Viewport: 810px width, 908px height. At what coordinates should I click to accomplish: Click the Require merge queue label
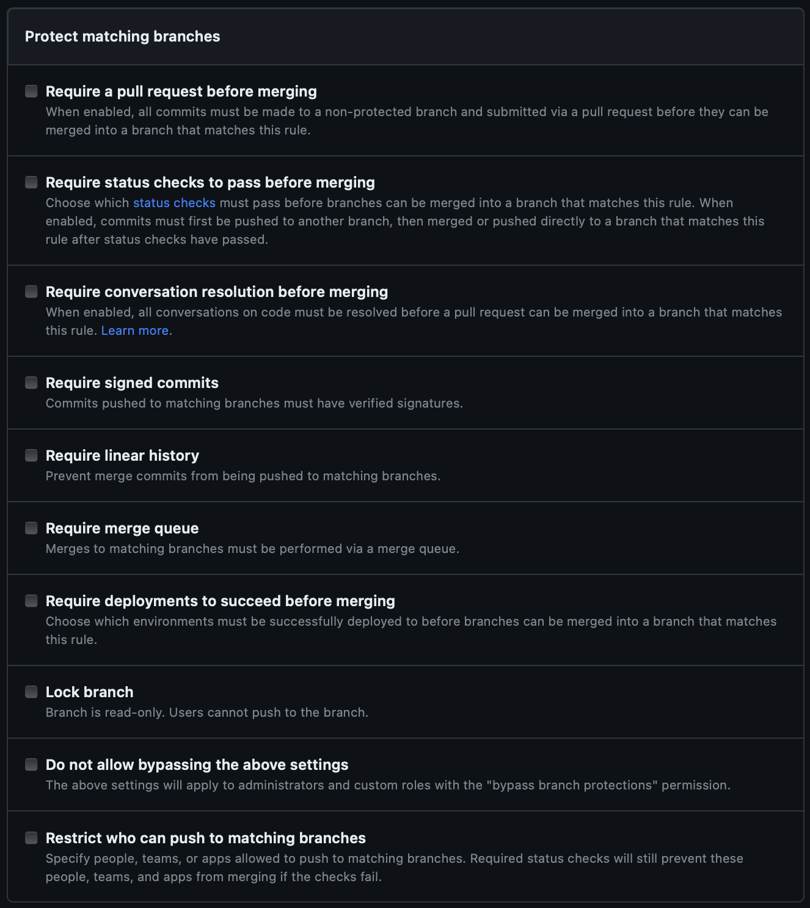pos(122,529)
